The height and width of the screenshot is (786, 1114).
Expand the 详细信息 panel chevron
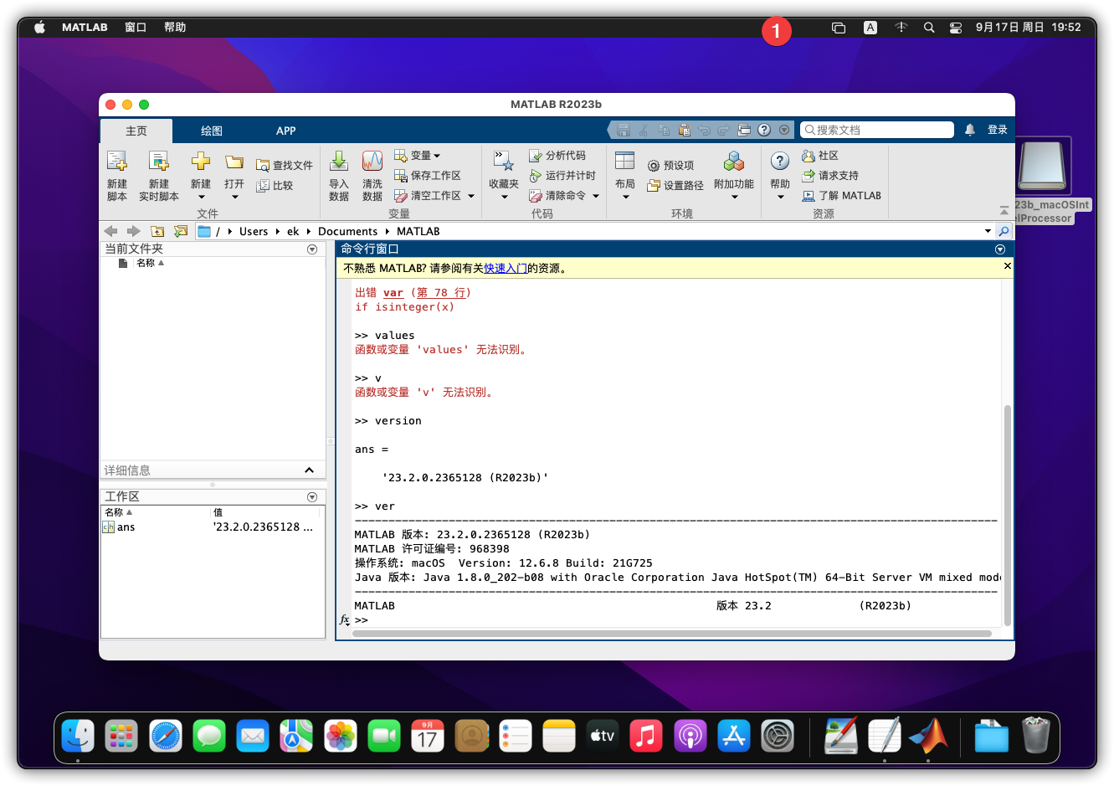click(309, 470)
